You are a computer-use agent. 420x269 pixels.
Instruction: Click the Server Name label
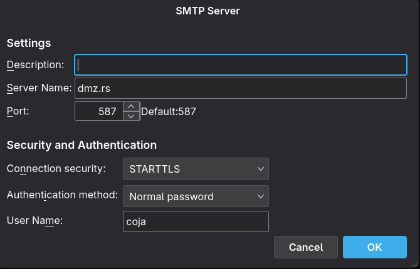tap(39, 88)
